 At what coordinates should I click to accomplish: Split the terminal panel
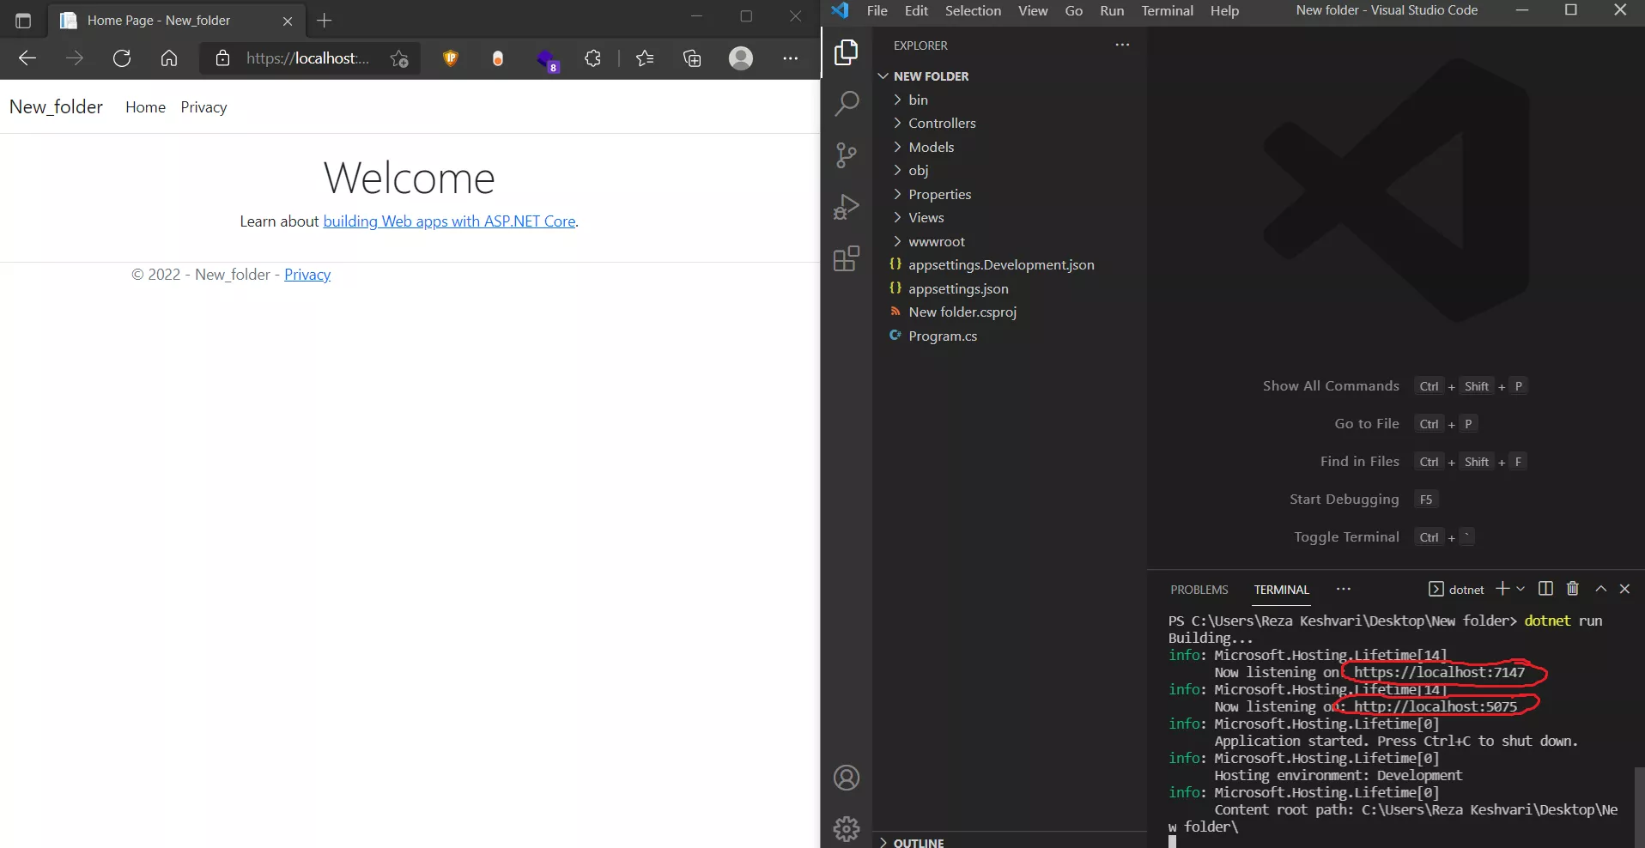click(x=1545, y=589)
